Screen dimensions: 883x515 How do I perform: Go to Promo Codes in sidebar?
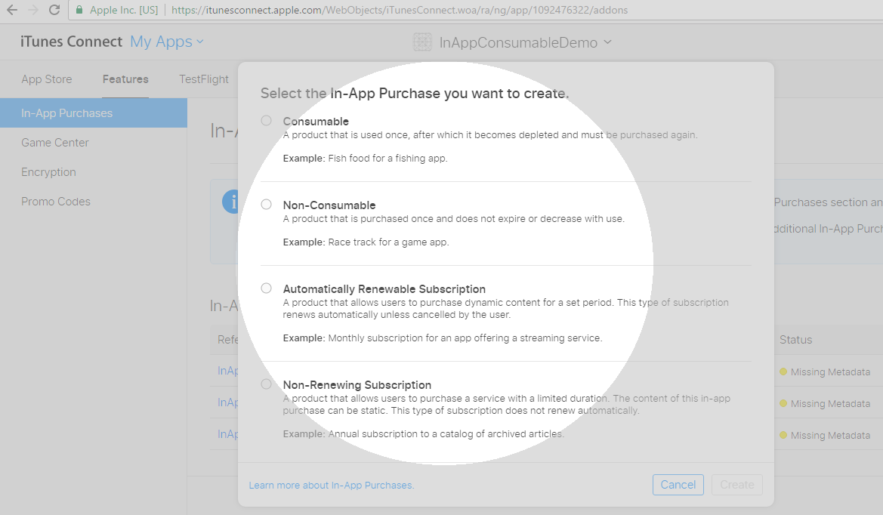(x=56, y=202)
